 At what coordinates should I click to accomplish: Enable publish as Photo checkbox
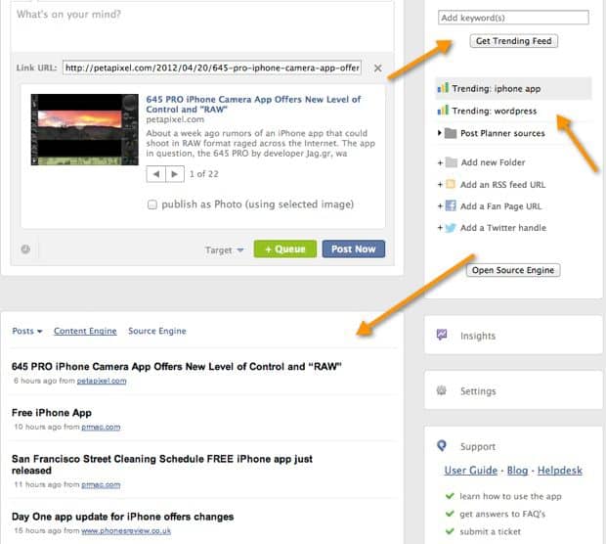(x=152, y=204)
